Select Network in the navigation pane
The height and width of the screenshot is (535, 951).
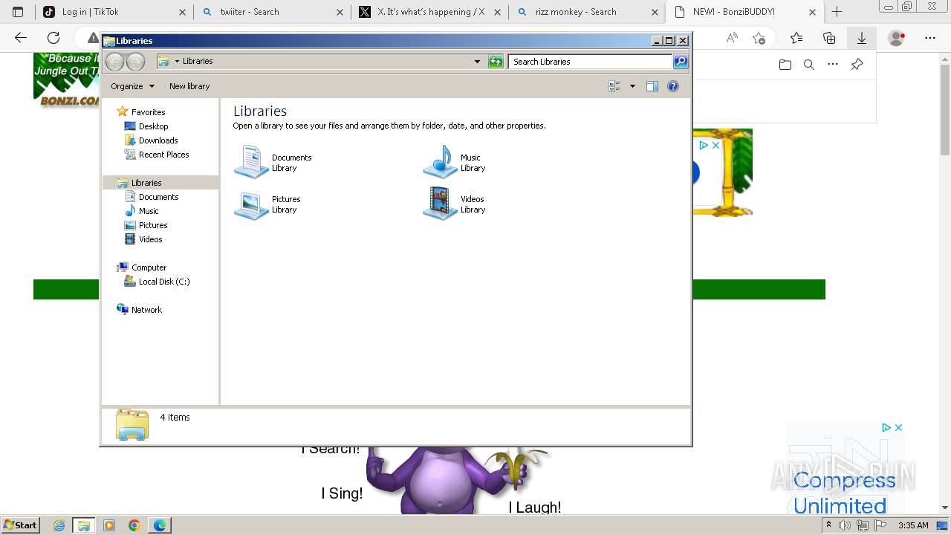point(146,310)
